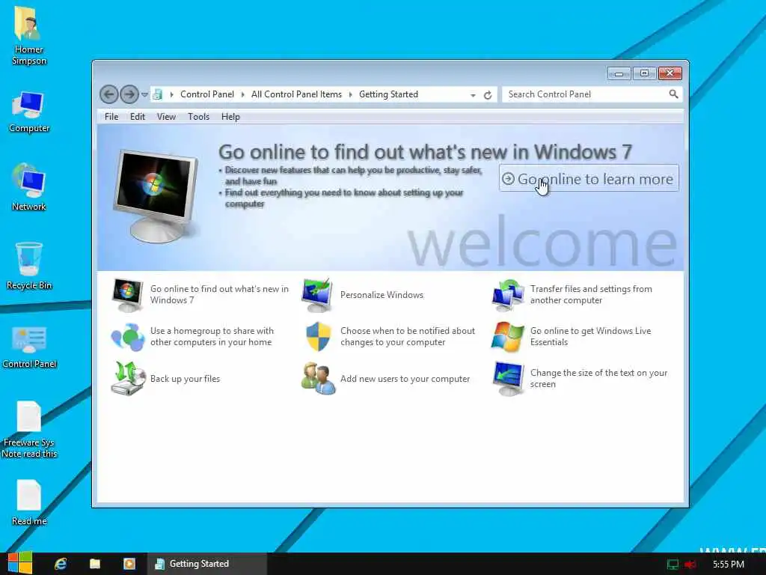Close the Getting Started window
The width and height of the screenshot is (766, 575).
(x=670, y=73)
